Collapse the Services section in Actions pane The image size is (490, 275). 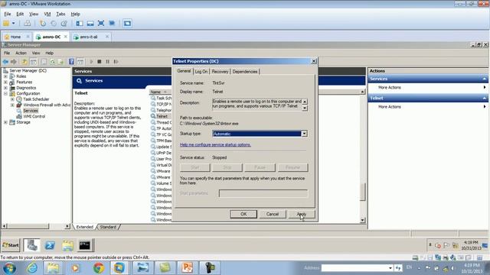pyautogui.click(x=485, y=79)
